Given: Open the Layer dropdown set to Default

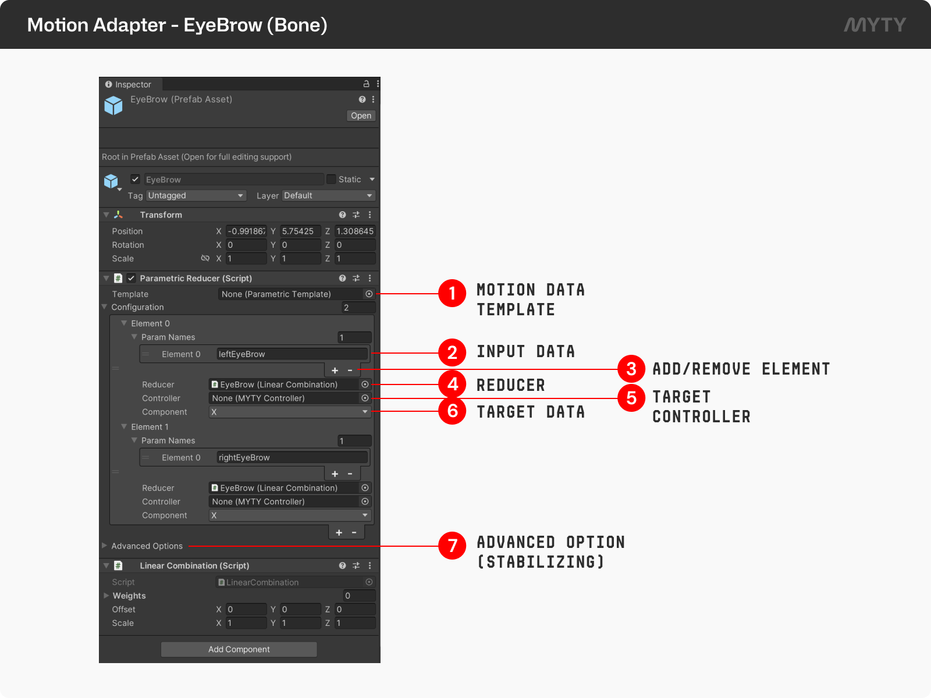Looking at the screenshot, I should tap(328, 195).
